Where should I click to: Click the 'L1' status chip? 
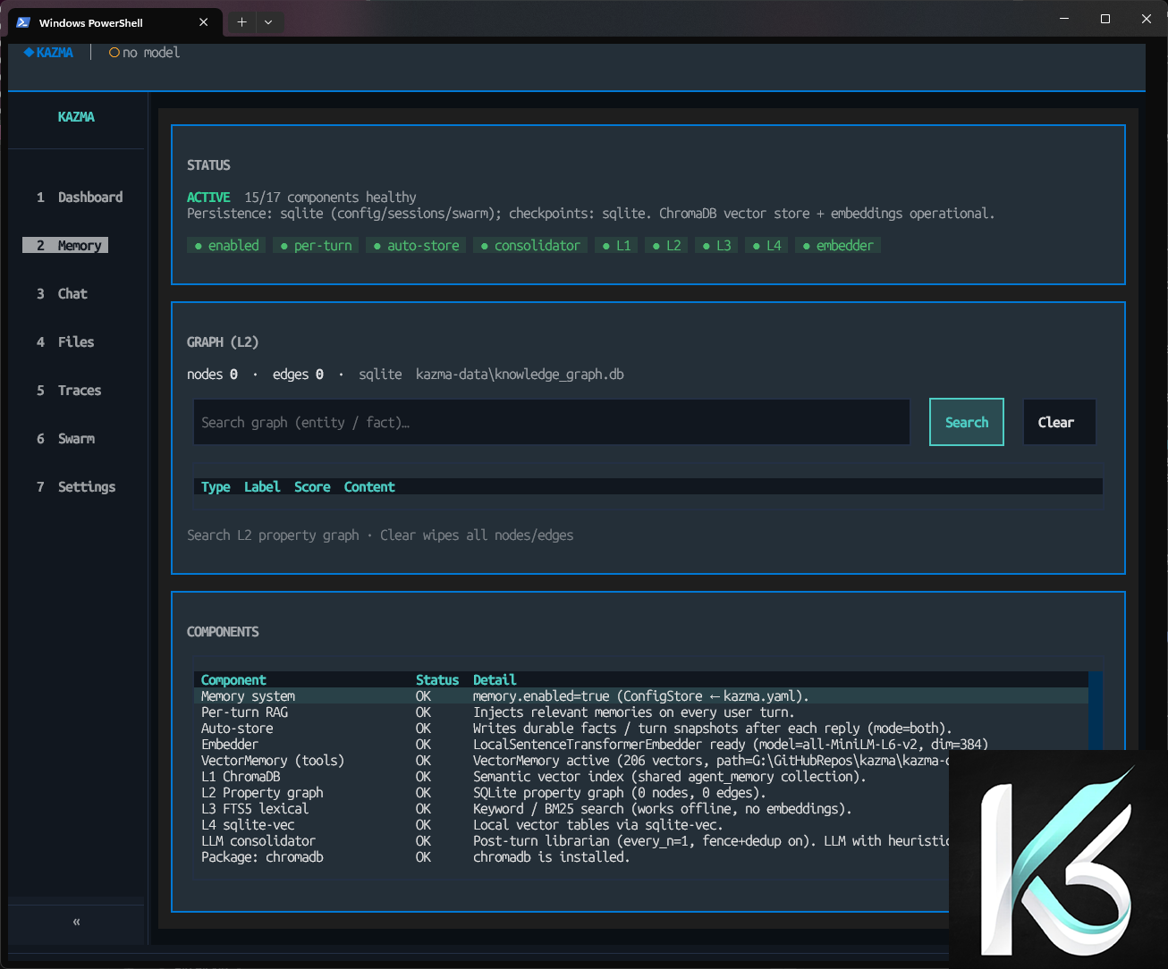tap(616, 246)
